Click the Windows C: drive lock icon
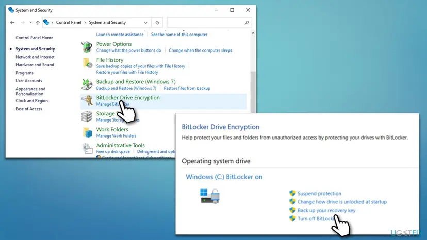 pos(210,196)
